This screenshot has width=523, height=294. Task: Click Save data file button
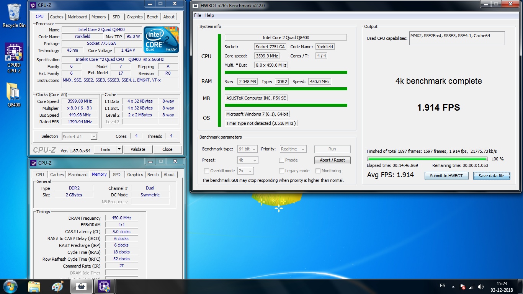pyautogui.click(x=491, y=176)
